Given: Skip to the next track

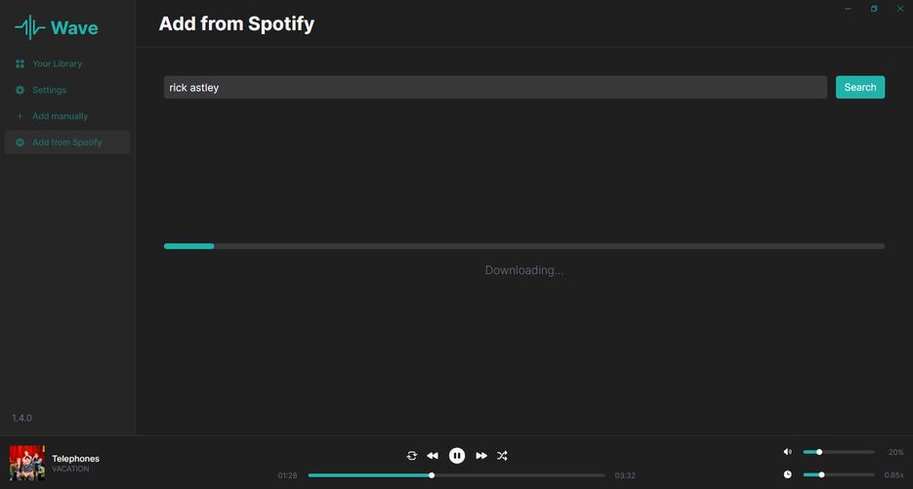Looking at the screenshot, I should click(x=481, y=456).
